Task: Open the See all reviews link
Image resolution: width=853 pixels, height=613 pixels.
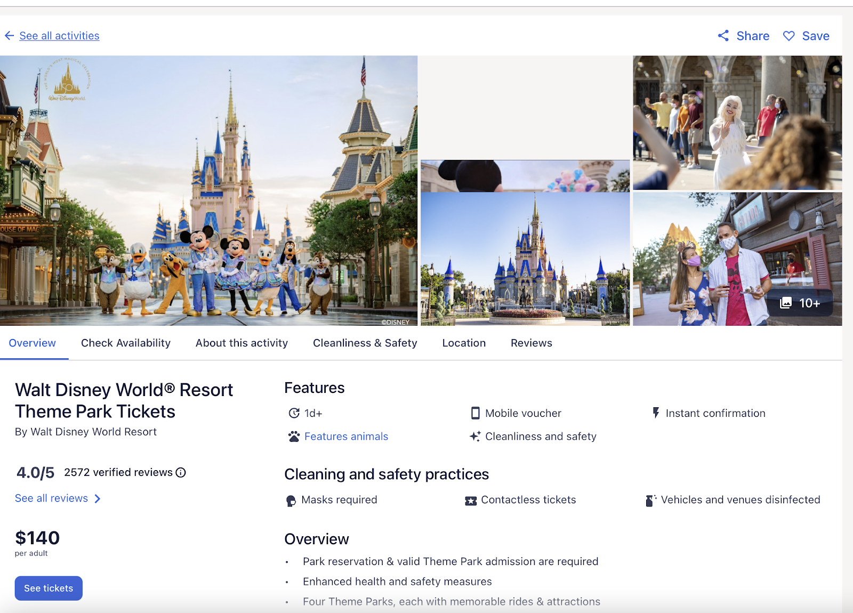Action: tap(51, 498)
